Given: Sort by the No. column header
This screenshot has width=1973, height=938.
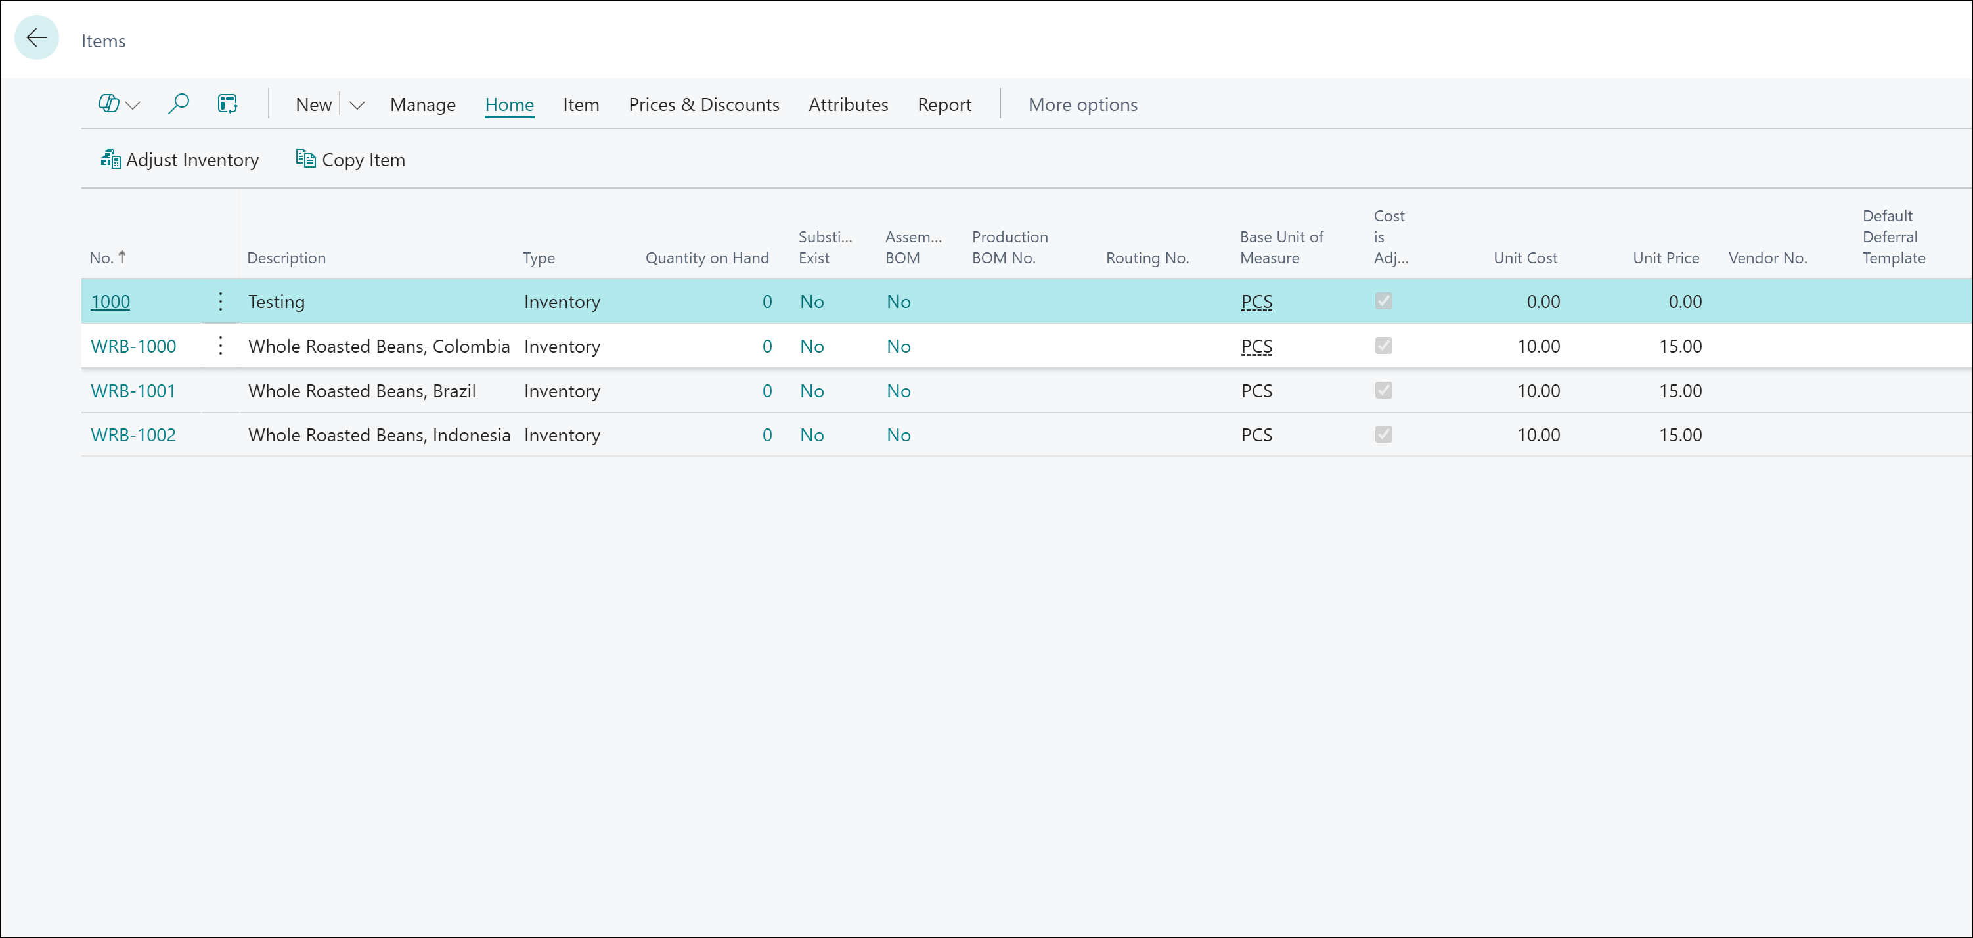Looking at the screenshot, I should [107, 257].
